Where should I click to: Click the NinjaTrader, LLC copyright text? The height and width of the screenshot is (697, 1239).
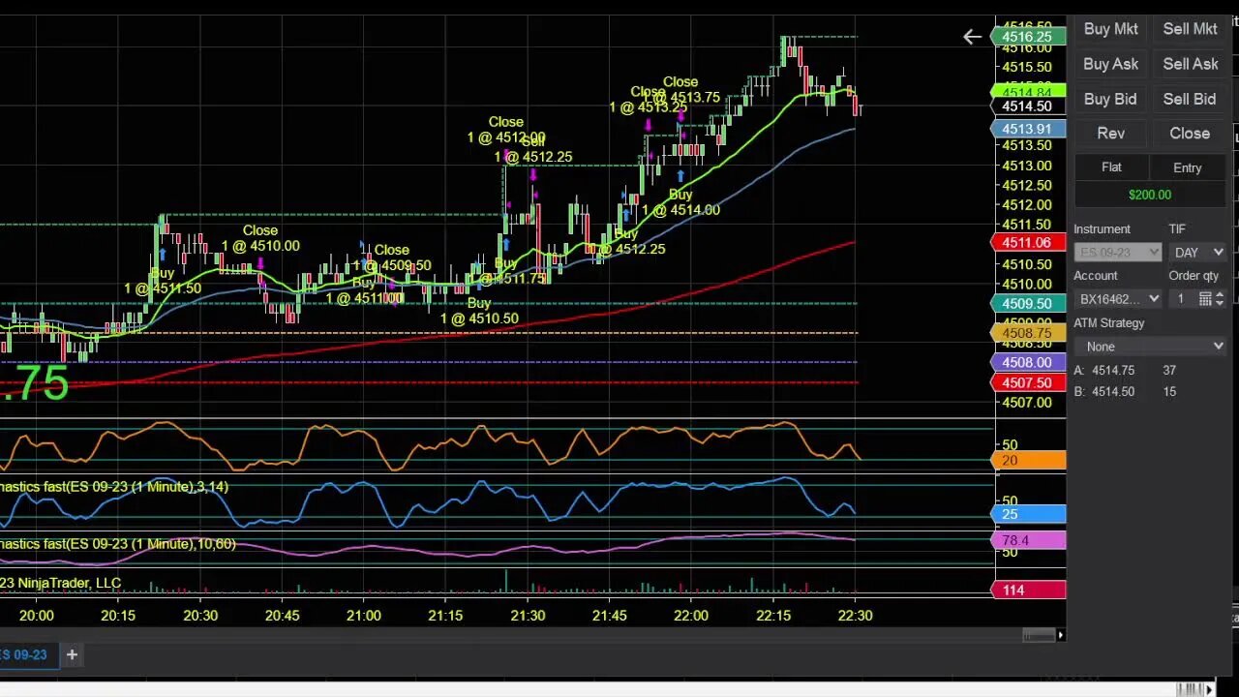click(x=60, y=583)
